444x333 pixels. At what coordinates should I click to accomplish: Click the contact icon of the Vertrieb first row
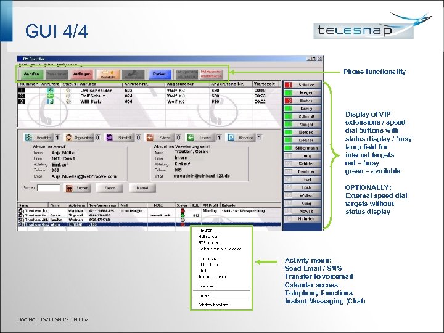click(21, 211)
